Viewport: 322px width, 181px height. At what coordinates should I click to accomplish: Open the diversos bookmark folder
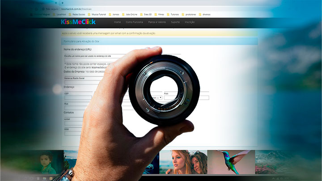[204, 15]
